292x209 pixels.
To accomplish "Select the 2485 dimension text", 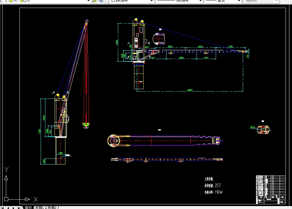I will (x=60, y=153).
